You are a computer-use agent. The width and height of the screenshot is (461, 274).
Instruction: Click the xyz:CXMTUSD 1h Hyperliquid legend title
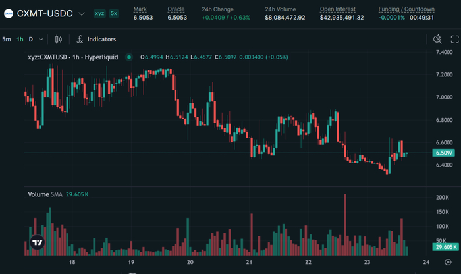73,57
